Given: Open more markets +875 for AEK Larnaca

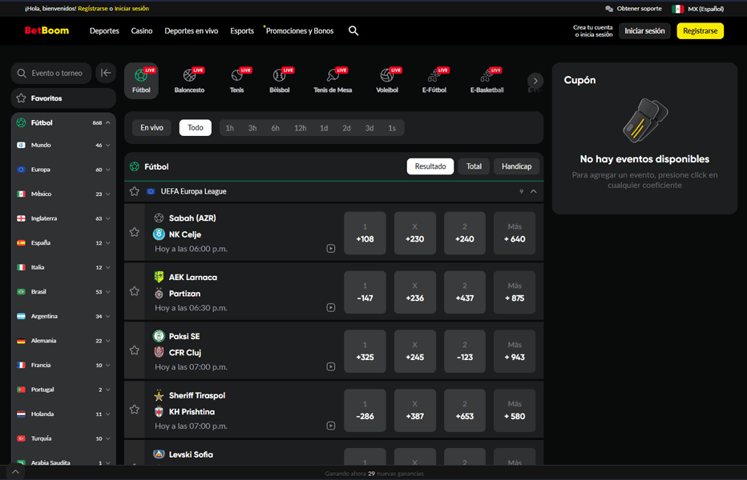Looking at the screenshot, I should (x=515, y=292).
